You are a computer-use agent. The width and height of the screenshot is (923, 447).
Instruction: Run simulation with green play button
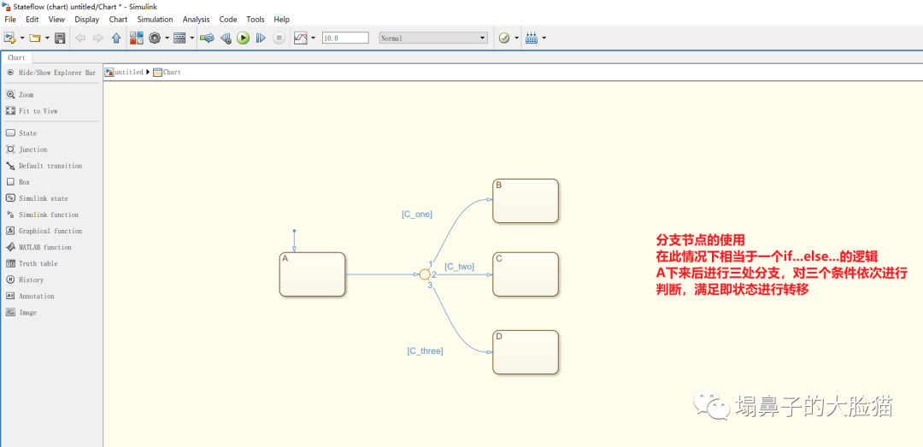pos(243,38)
